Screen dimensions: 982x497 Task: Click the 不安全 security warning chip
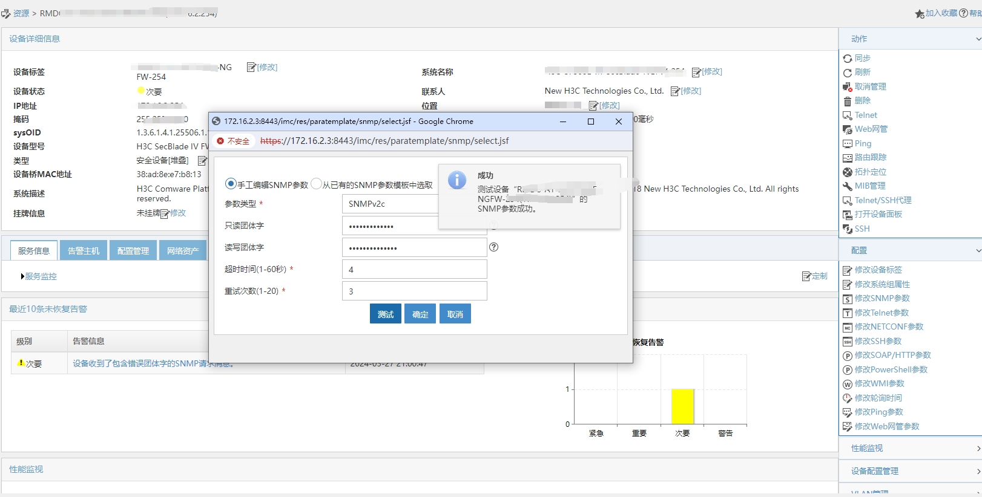pyautogui.click(x=233, y=141)
